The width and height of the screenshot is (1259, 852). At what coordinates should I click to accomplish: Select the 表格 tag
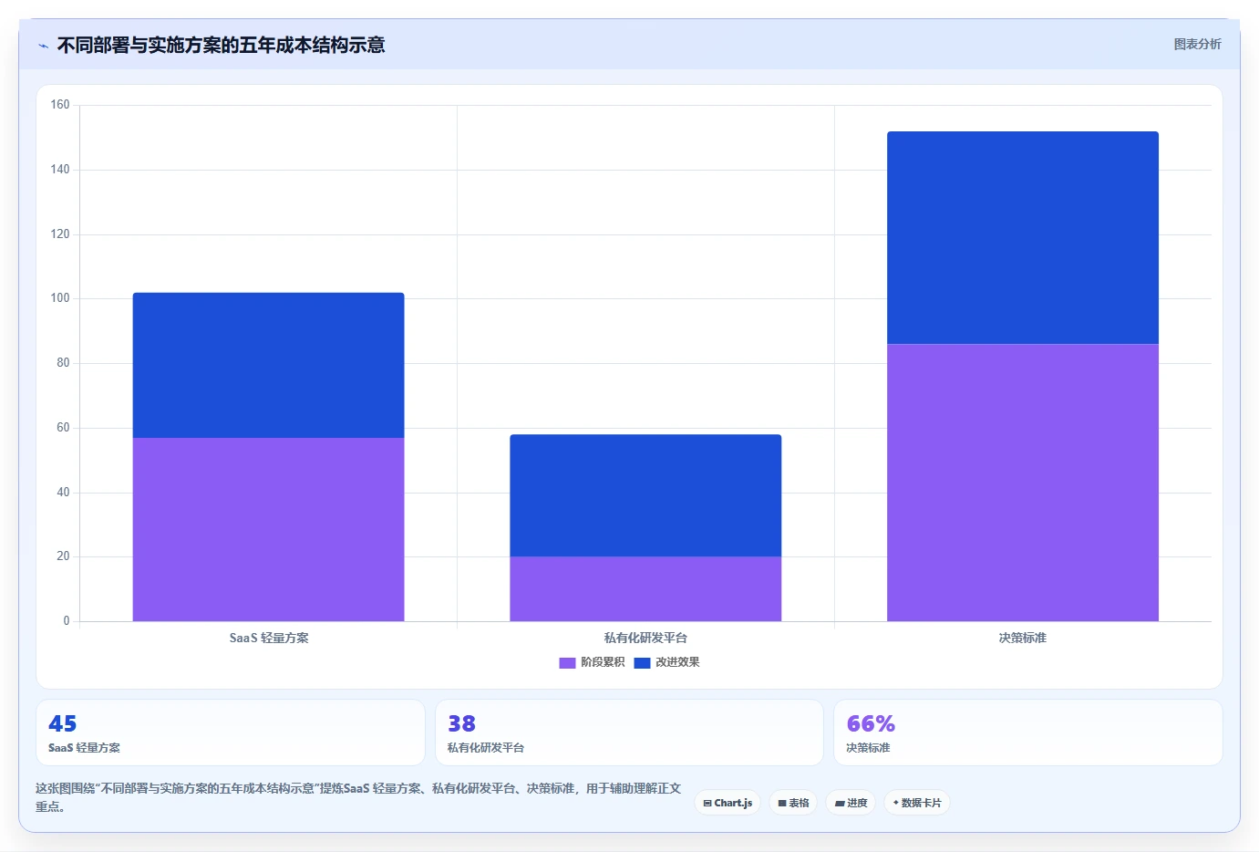(793, 803)
